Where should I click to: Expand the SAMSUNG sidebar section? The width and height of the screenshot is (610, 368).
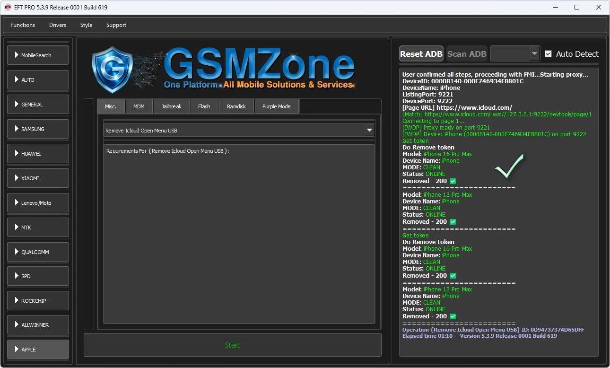pos(38,129)
